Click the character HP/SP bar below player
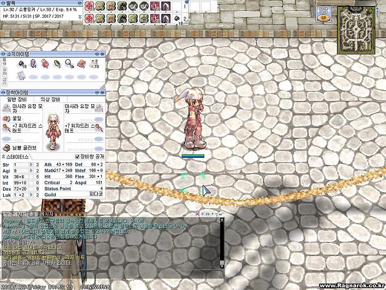Screen dimensions: 386x290 tap(193, 156)
